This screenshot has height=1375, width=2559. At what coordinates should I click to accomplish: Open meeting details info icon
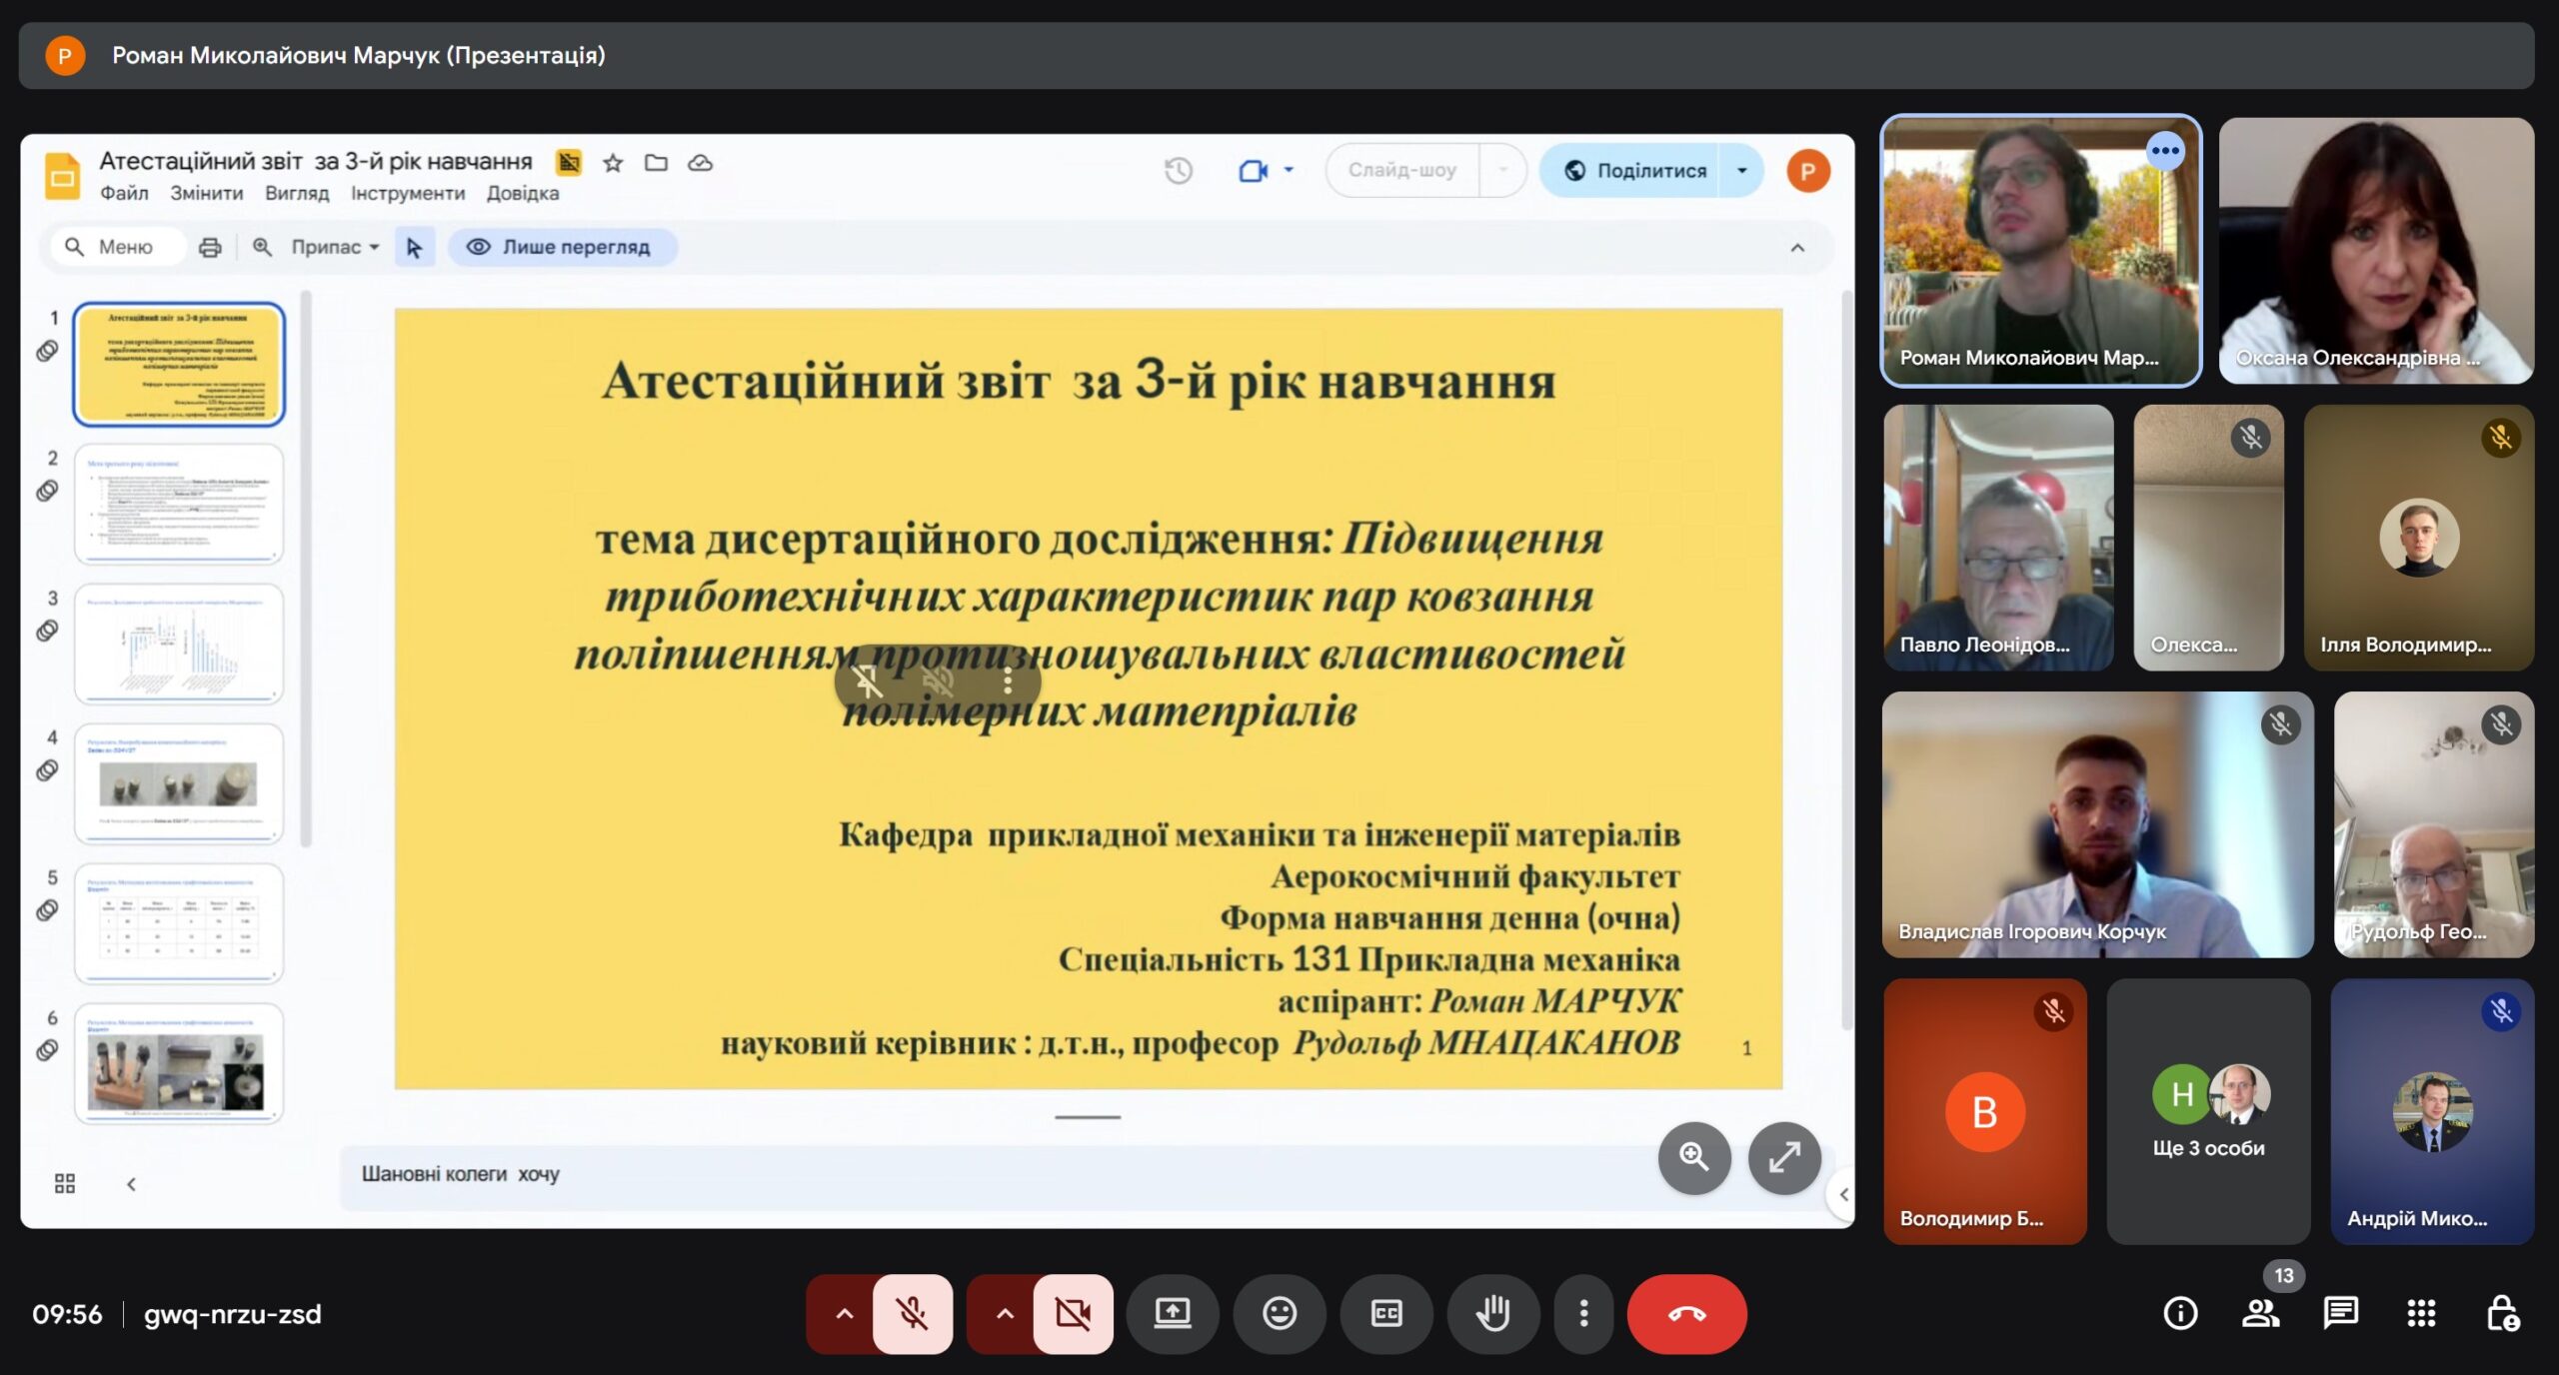click(2180, 1313)
